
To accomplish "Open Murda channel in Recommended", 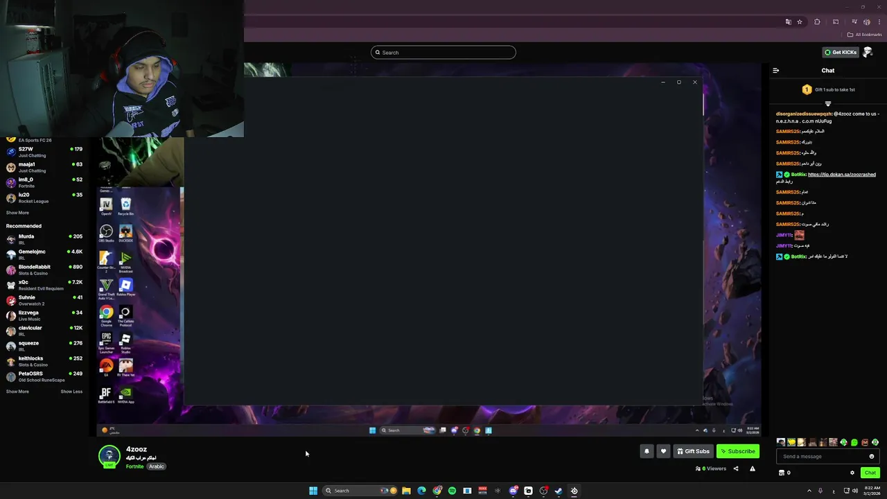I will tap(44, 239).
